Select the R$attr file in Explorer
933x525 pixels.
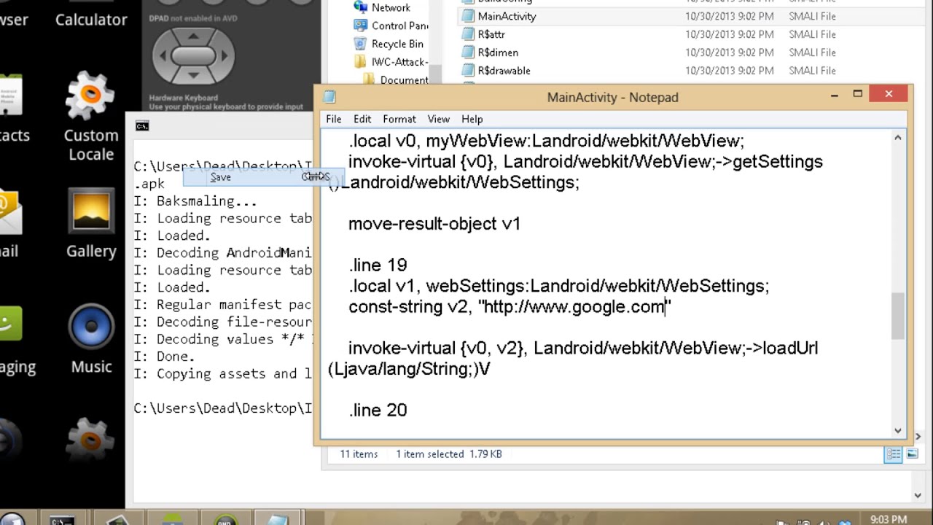click(491, 34)
